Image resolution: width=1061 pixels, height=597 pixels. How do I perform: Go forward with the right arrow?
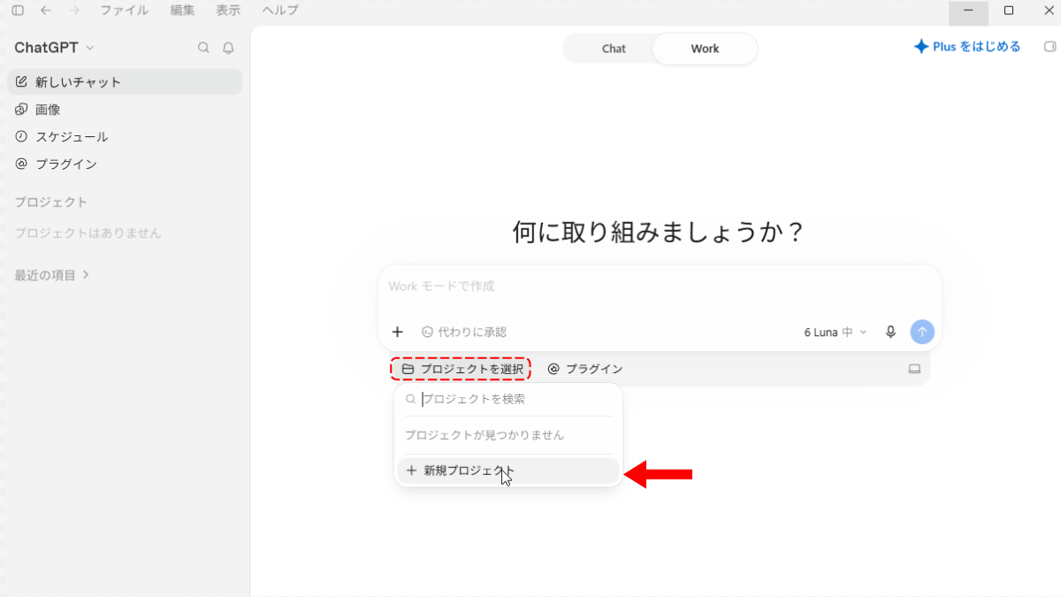point(74,11)
